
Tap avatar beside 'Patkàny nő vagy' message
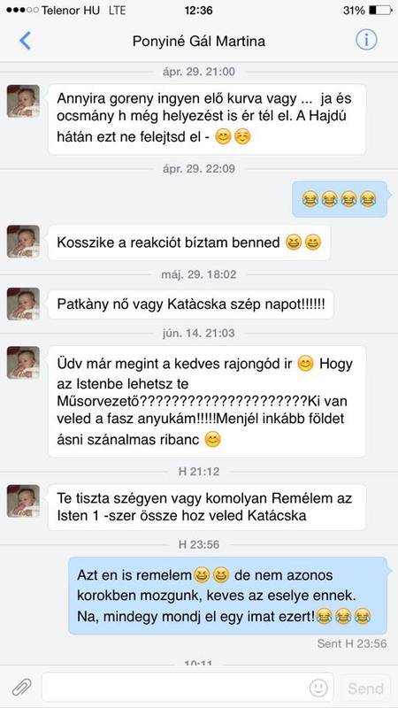click(x=23, y=304)
